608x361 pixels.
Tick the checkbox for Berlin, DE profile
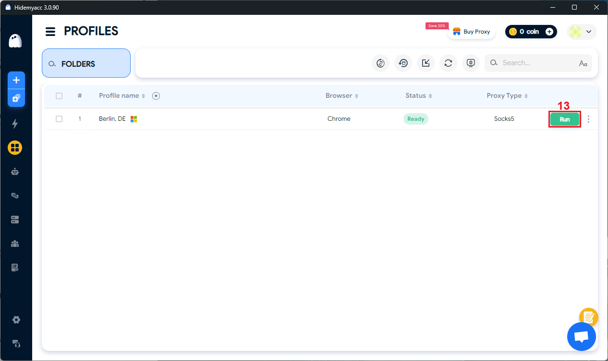point(59,119)
